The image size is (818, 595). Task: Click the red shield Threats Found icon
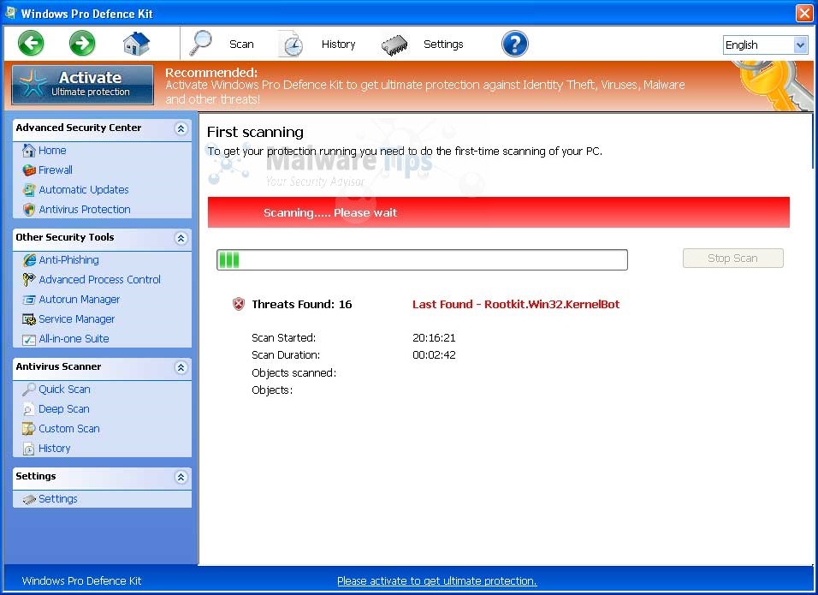pos(239,304)
